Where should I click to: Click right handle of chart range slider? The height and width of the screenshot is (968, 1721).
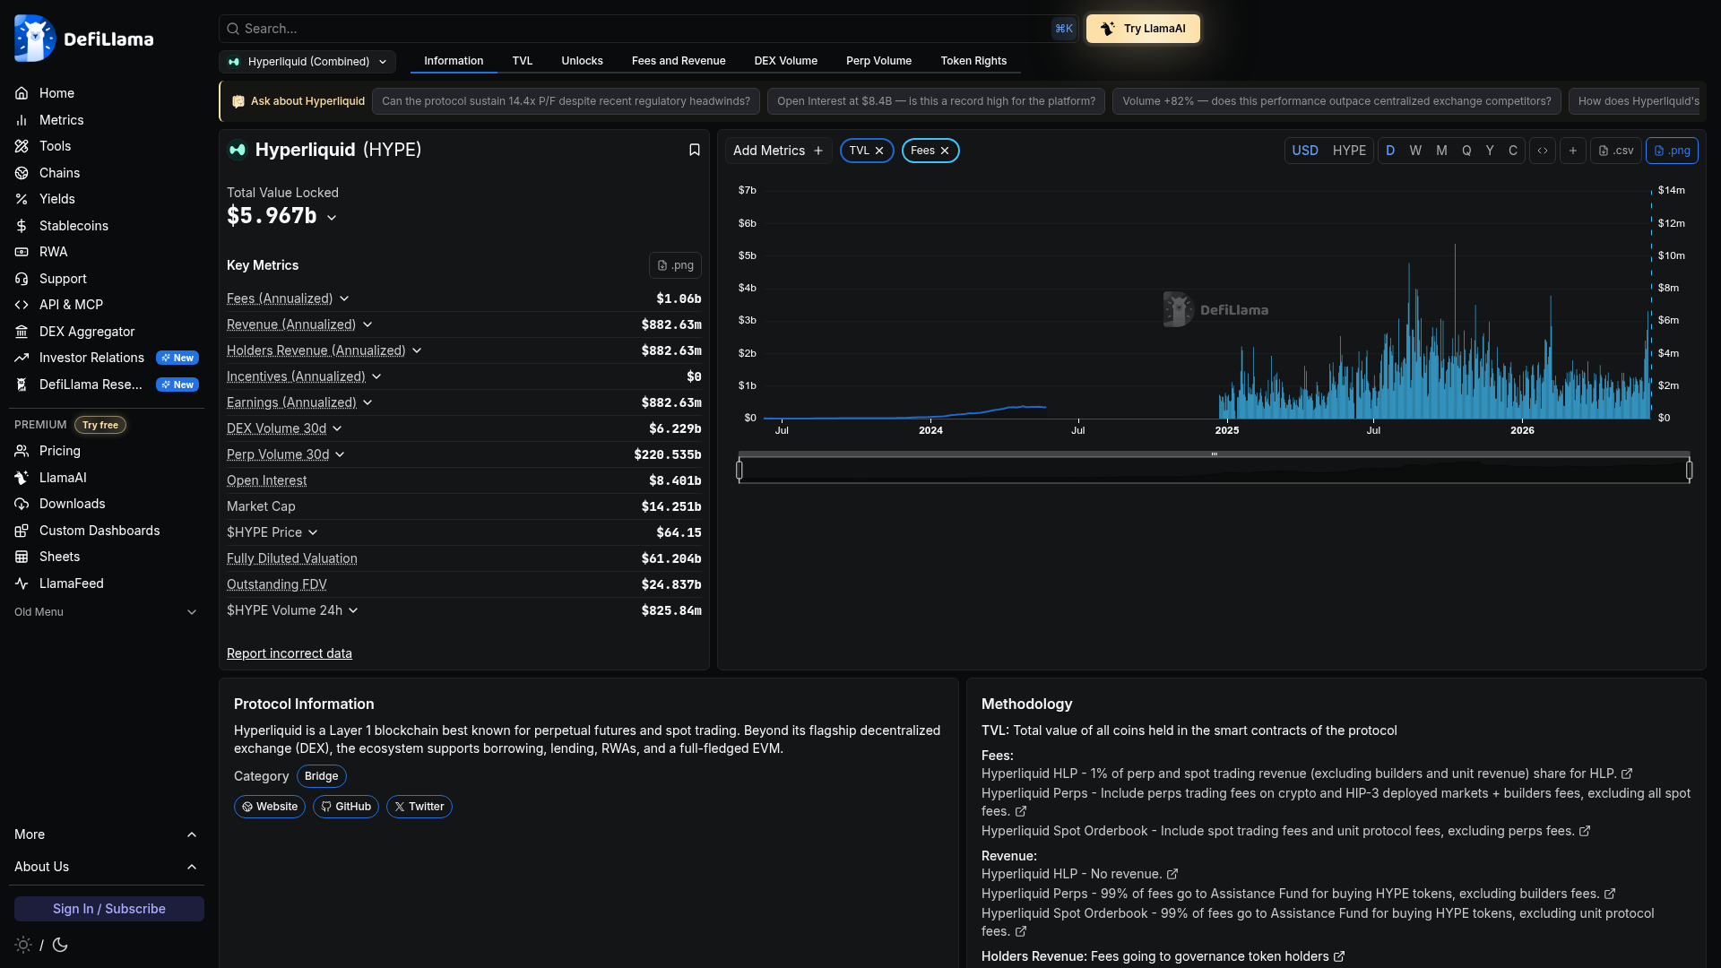tap(1690, 470)
